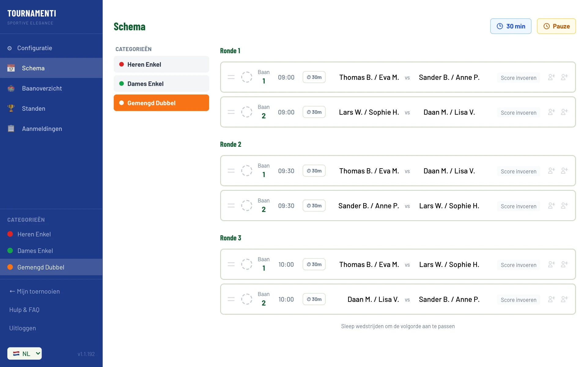Open Hulp & FAQ link
This screenshot has height=367, width=587.
click(24, 310)
